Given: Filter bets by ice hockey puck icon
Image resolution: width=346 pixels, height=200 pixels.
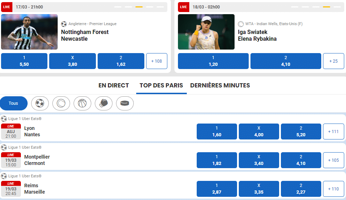Looking at the screenshot, I should click(125, 103).
